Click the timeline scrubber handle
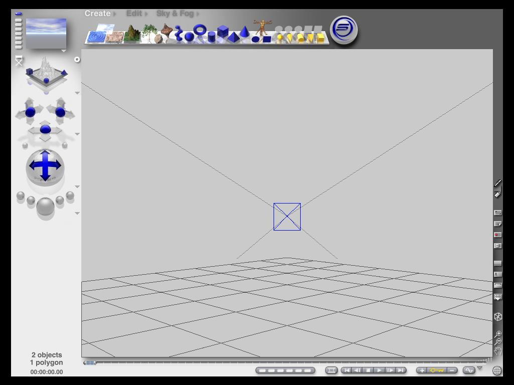The height and width of the screenshot is (385, 514). [90, 363]
